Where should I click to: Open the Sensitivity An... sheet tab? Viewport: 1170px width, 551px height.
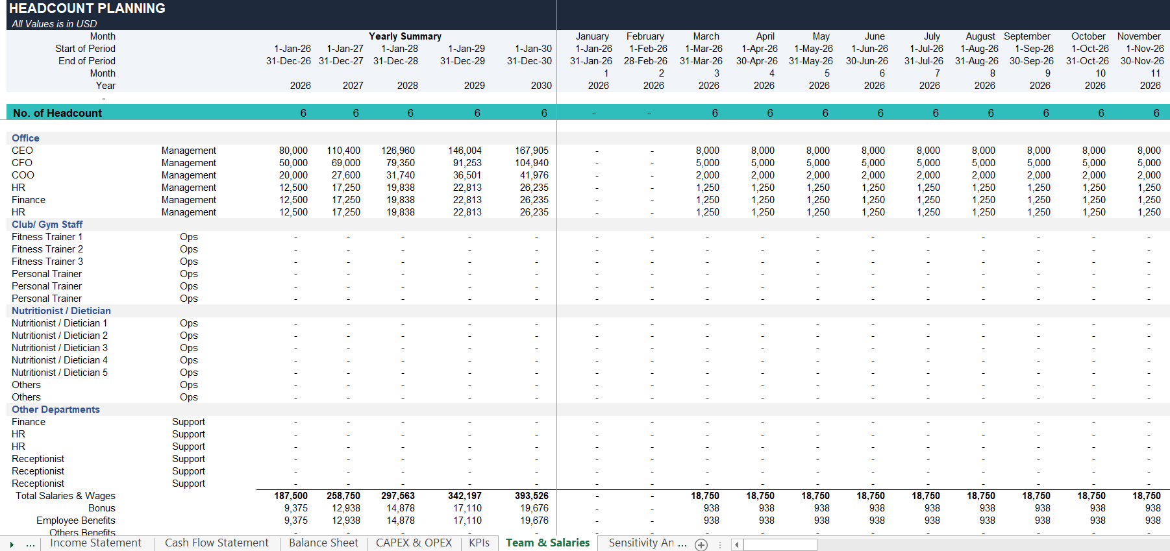(x=647, y=543)
